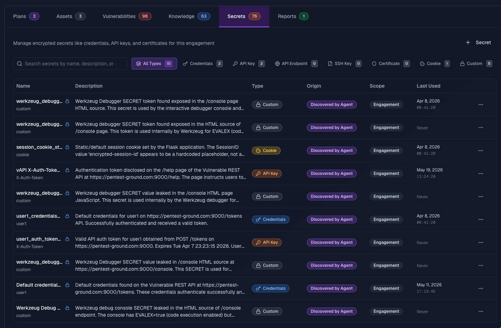Click the key icon on API Key filter chip
The height and width of the screenshot is (328, 501).
pyautogui.click(x=235, y=64)
